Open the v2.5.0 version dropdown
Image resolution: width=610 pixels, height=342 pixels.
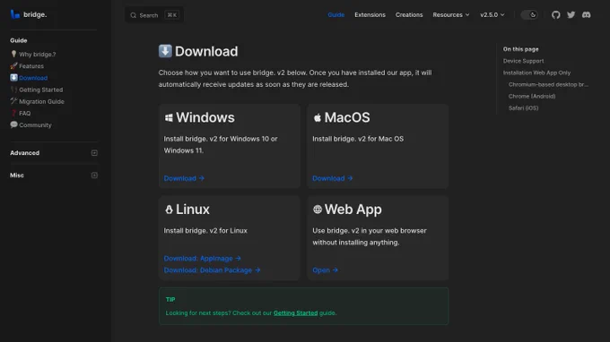(x=492, y=14)
